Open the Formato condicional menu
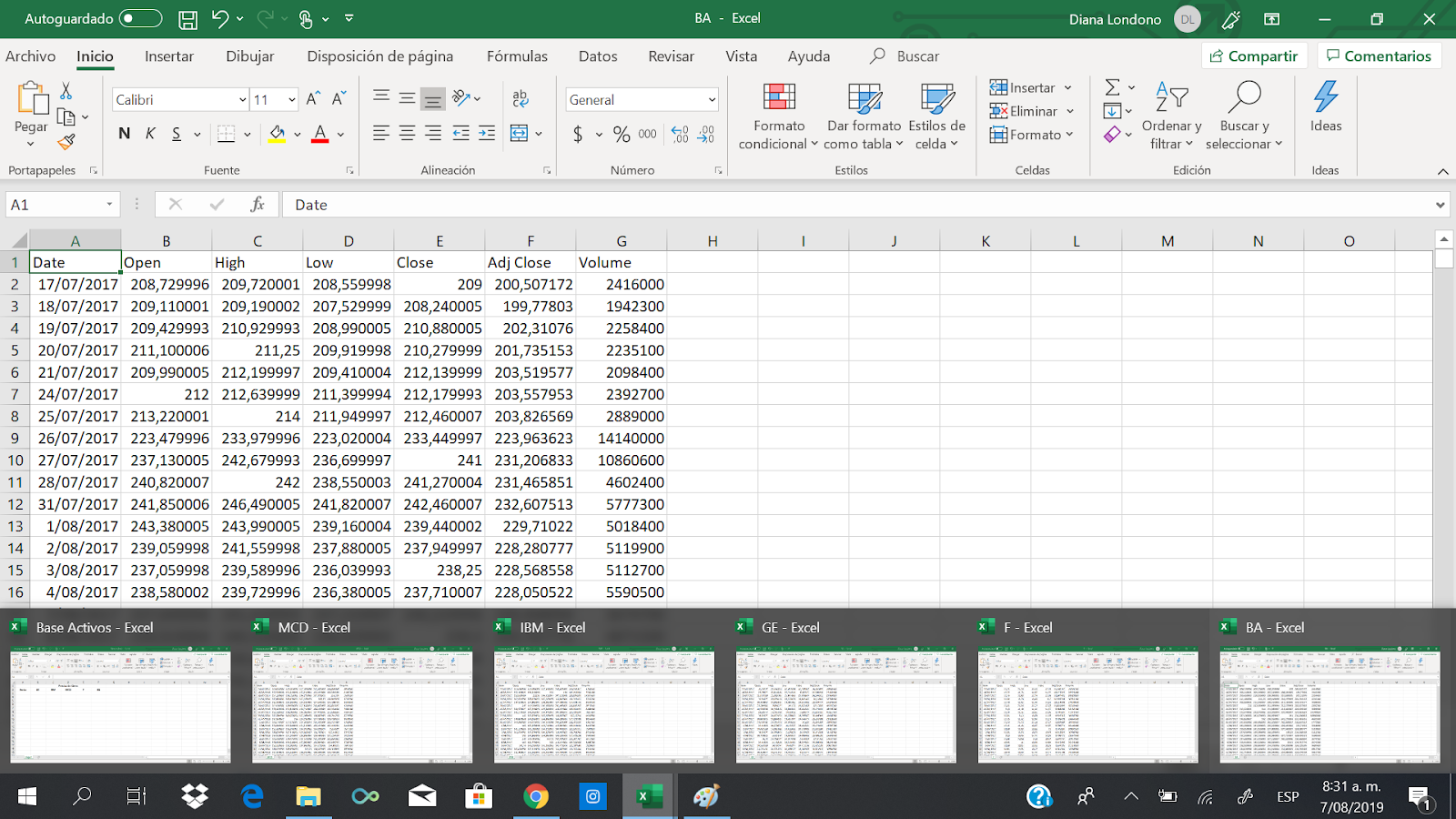The width and height of the screenshot is (1456, 819). pyautogui.click(x=778, y=114)
